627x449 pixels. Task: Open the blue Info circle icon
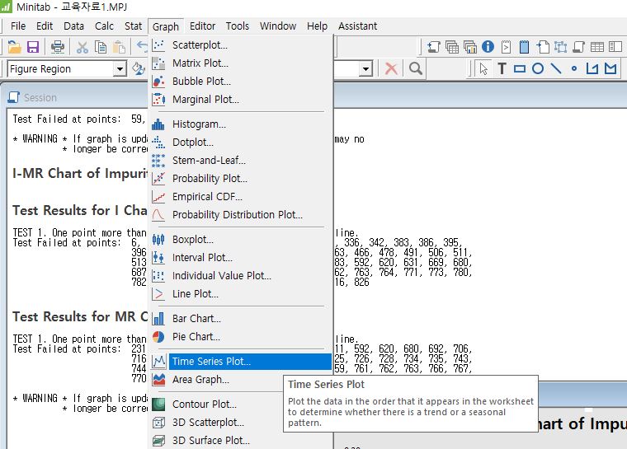488,47
